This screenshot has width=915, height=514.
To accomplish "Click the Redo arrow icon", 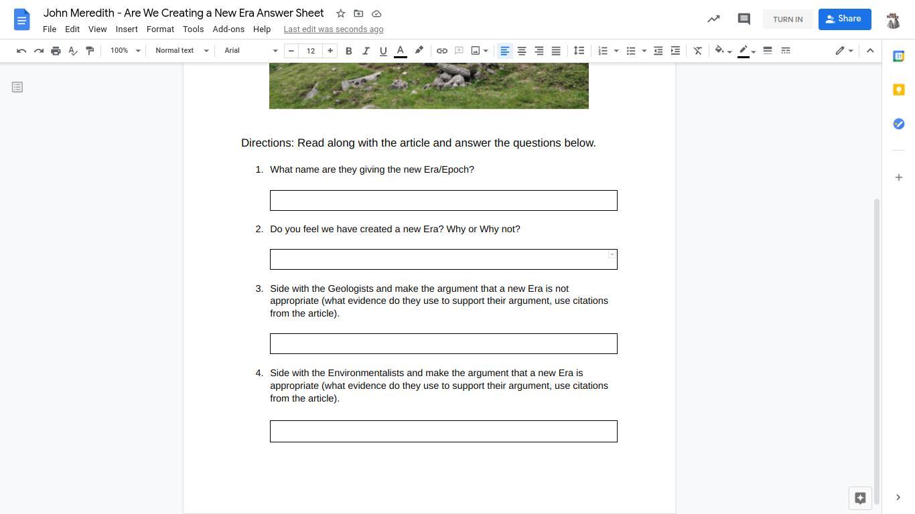I will point(39,51).
